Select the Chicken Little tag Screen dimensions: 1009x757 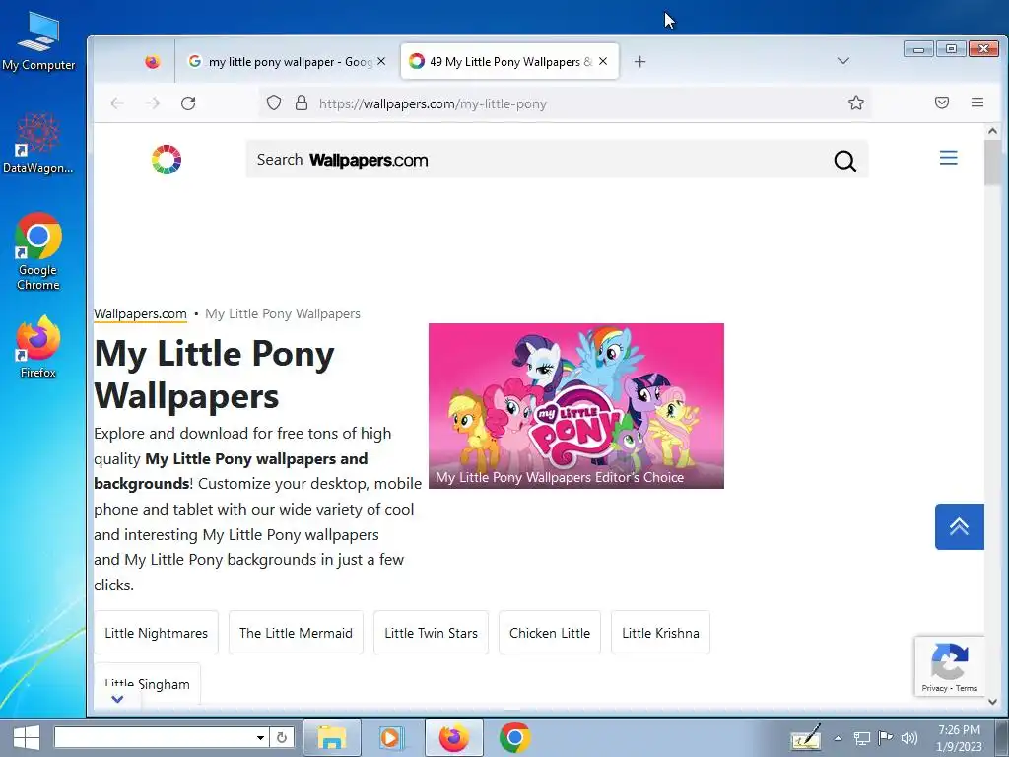coord(550,633)
